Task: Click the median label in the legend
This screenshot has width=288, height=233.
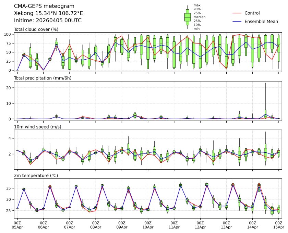Action: coord(200,17)
